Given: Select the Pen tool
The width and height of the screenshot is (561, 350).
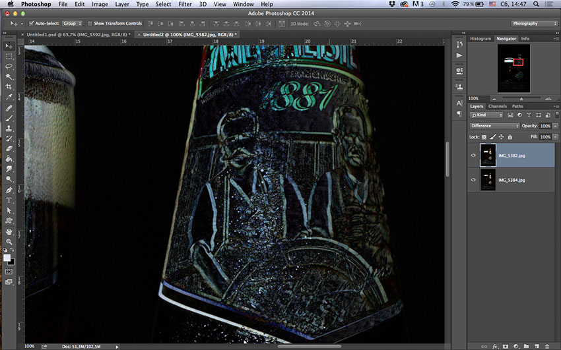Looking at the screenshot, I should click(x=9, y=190).
